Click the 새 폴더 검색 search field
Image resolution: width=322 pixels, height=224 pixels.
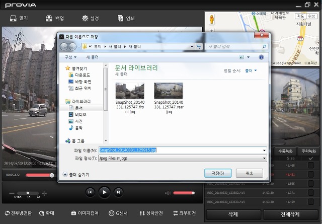point(236,47)
